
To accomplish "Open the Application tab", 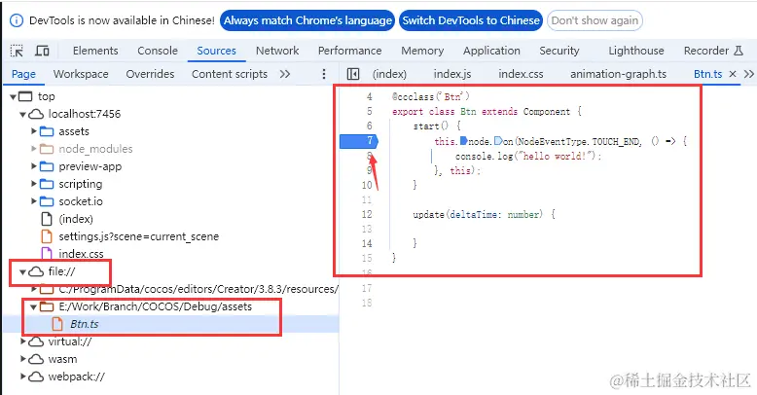I will click(x=491, y=51).
